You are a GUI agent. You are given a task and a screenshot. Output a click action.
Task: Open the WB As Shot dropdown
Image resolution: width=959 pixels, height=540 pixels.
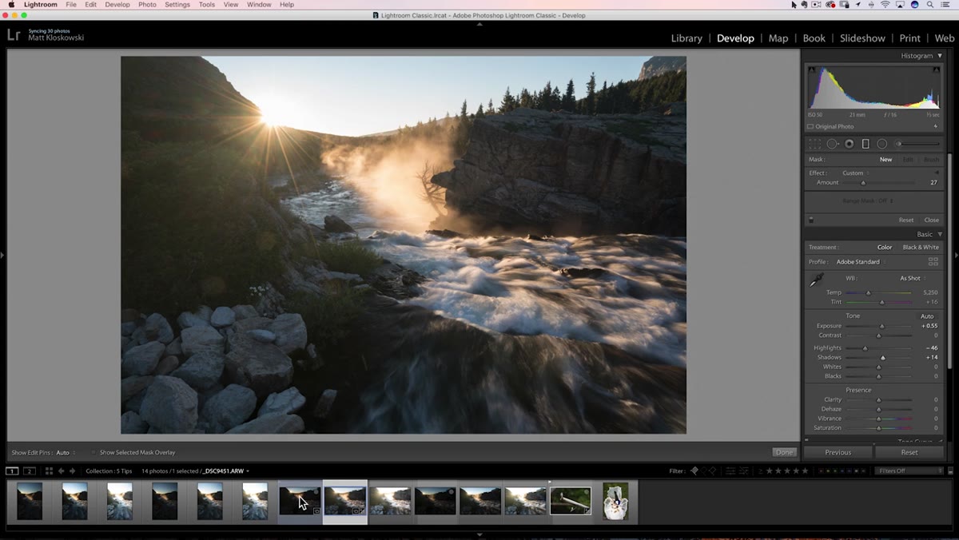click(x=912, y=279)
